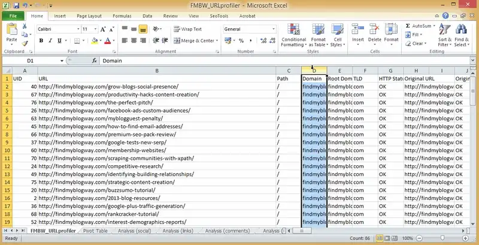479x245 pixels.
Task: Click Increase Indent icon
Action: (x=165, y=40)
